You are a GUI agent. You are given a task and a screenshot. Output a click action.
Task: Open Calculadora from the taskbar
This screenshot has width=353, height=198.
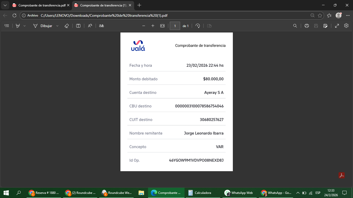200,193
